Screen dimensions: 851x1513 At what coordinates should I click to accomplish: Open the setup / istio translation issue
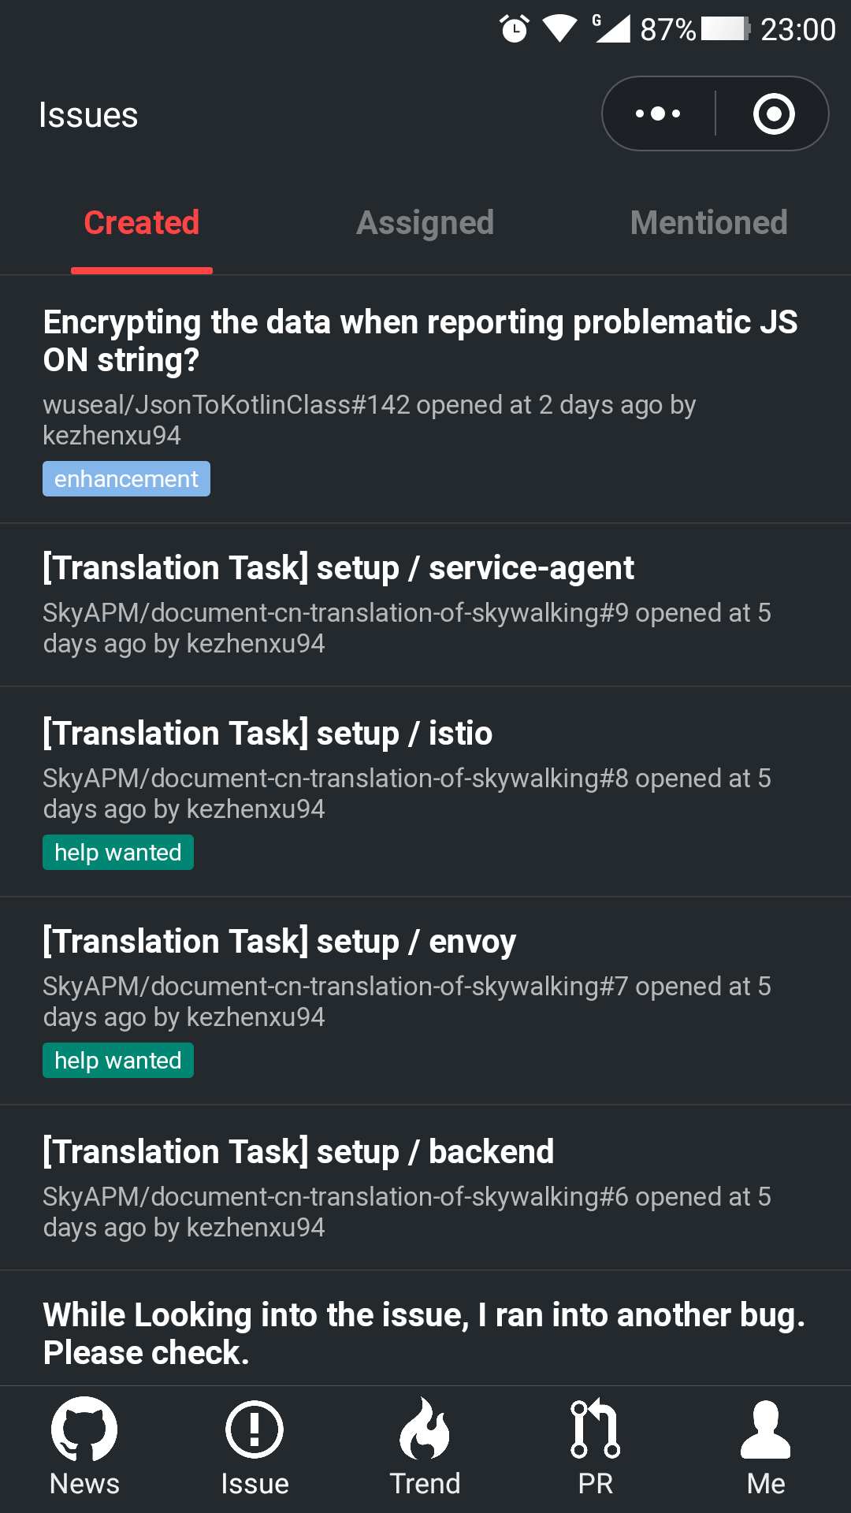pyautogui.click(x=268, y=734)
